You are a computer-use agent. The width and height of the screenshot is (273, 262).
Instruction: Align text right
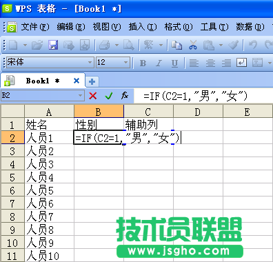tap(226, 63)
